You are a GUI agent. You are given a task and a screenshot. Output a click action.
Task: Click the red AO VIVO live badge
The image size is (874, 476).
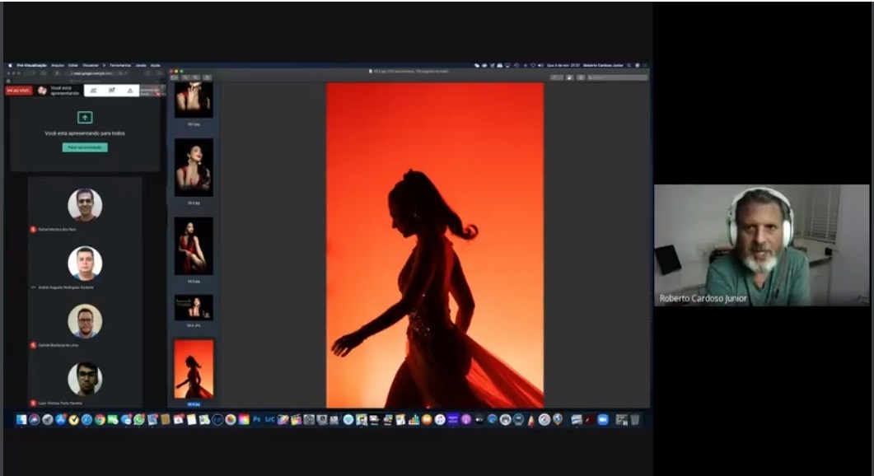pos(19,91)
